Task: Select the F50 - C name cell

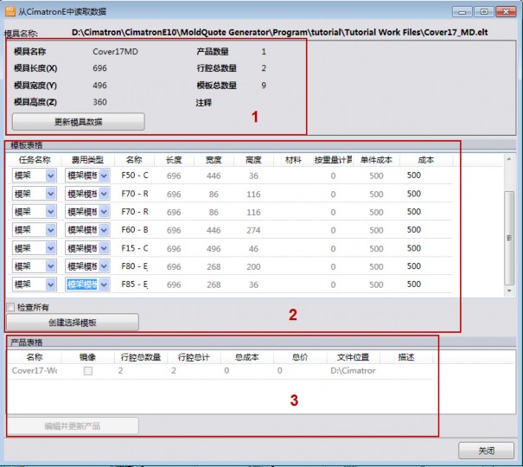Action: click(x=134, y=175)
